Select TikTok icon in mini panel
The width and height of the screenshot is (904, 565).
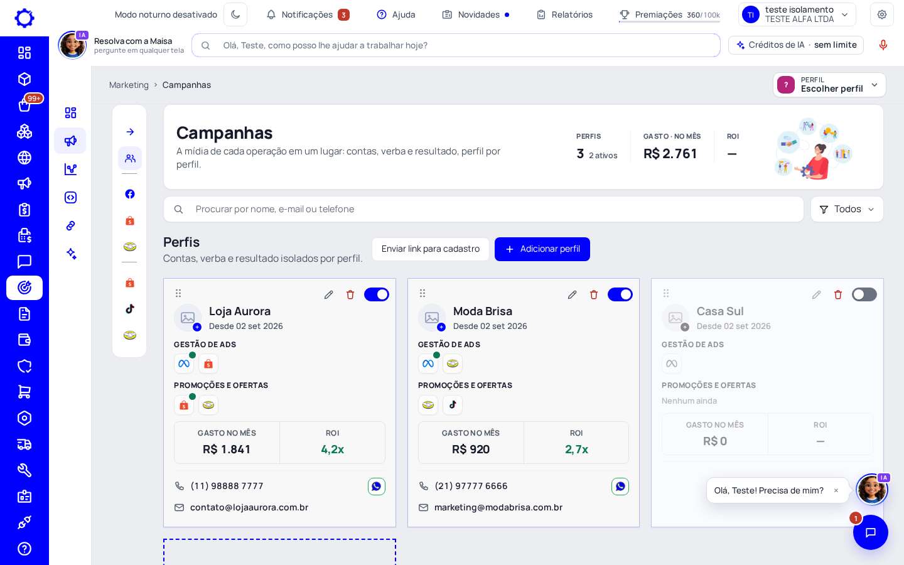[x=130, y=309]
